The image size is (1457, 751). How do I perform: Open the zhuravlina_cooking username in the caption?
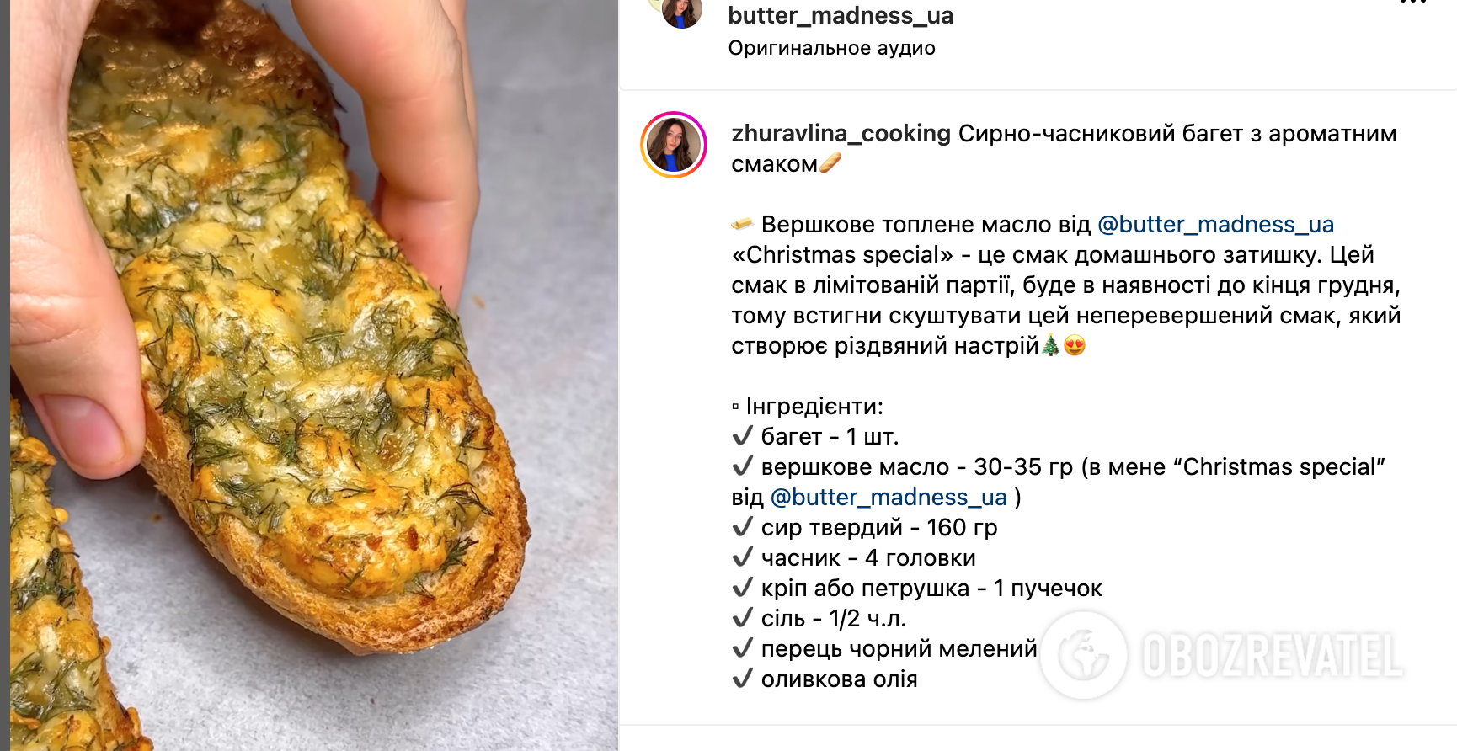coord(841,133)
